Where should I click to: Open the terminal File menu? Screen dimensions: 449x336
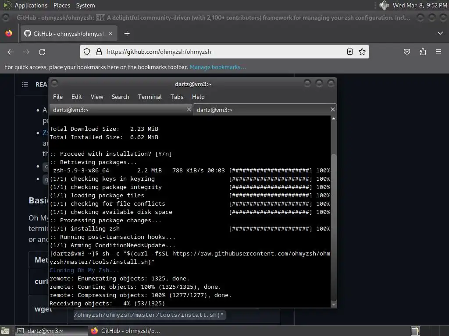(58, 97)
